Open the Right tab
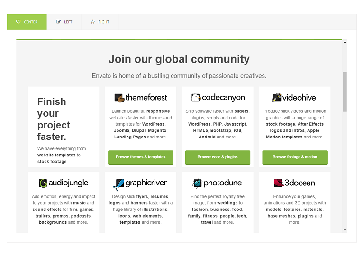 point(100,22)
